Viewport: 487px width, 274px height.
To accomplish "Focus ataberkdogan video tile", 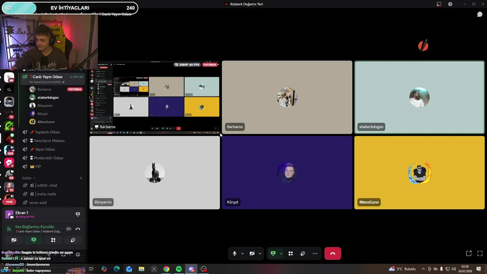I will click(x=419, y=97).
